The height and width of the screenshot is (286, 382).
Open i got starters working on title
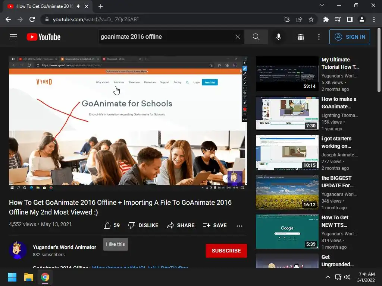pos(336,142)
